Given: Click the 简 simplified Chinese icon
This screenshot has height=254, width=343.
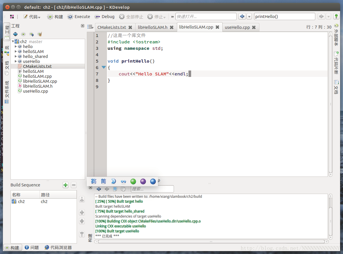Looking at the screenshot, I should [x=103, y=181].
